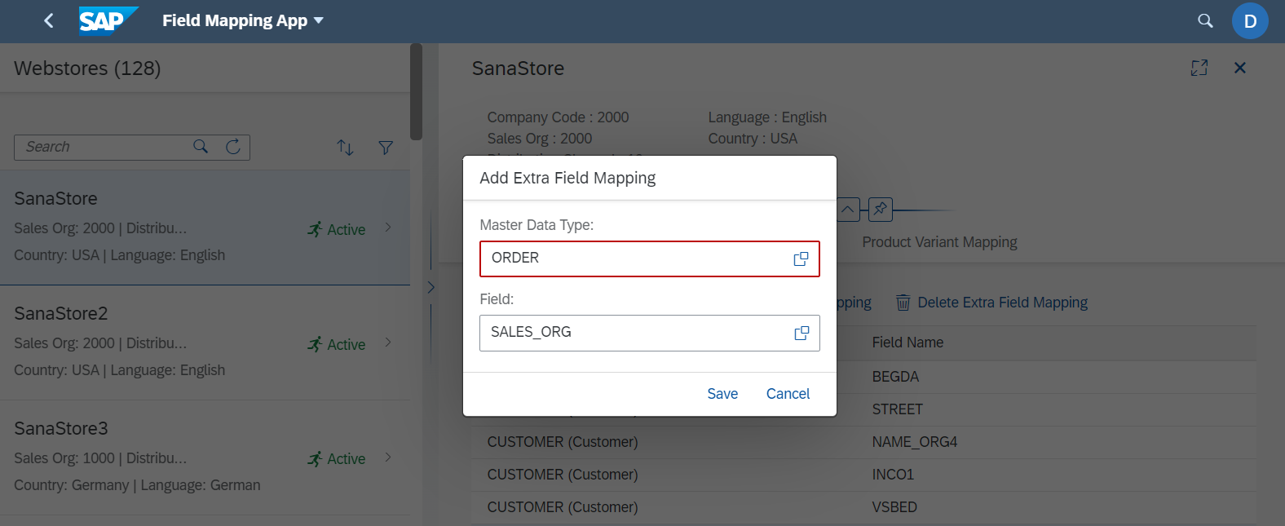This screenshot has width=1285, height=526.
Task: Filter the webstores list
Action: click(x=386, y=148)
